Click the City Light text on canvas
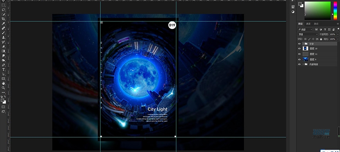 coord(157,109)
